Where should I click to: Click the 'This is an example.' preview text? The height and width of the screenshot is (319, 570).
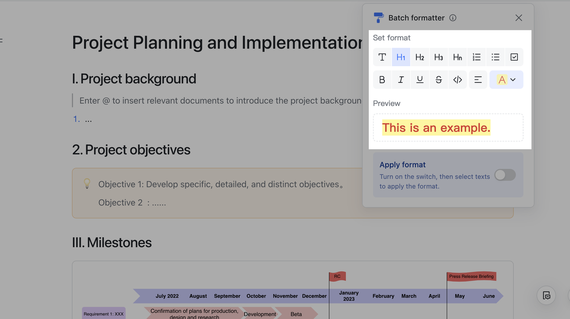point(436,128)
